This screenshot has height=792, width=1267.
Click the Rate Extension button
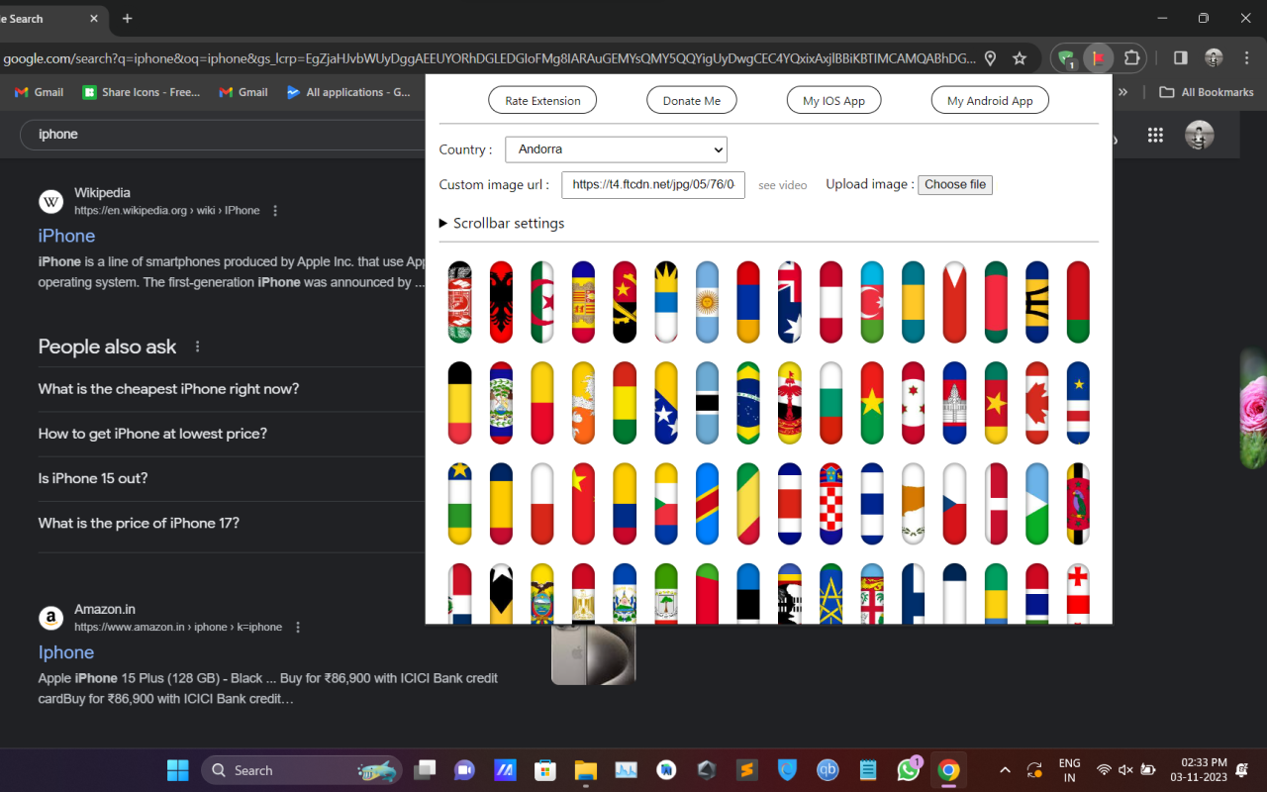(542, 101)
